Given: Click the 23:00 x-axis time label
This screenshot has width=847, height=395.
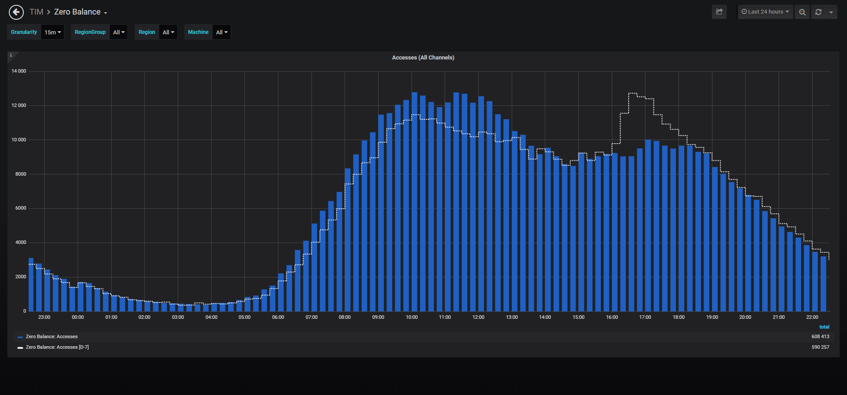Looking at the screenshot, I should [44, 317].
